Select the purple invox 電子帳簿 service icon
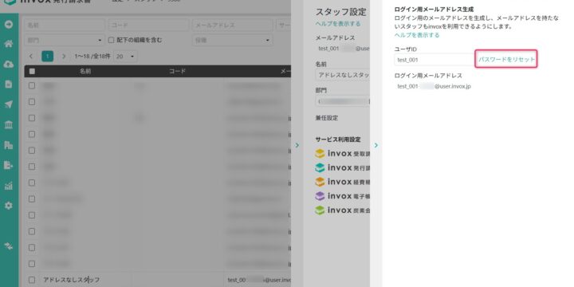 point(320,196)
